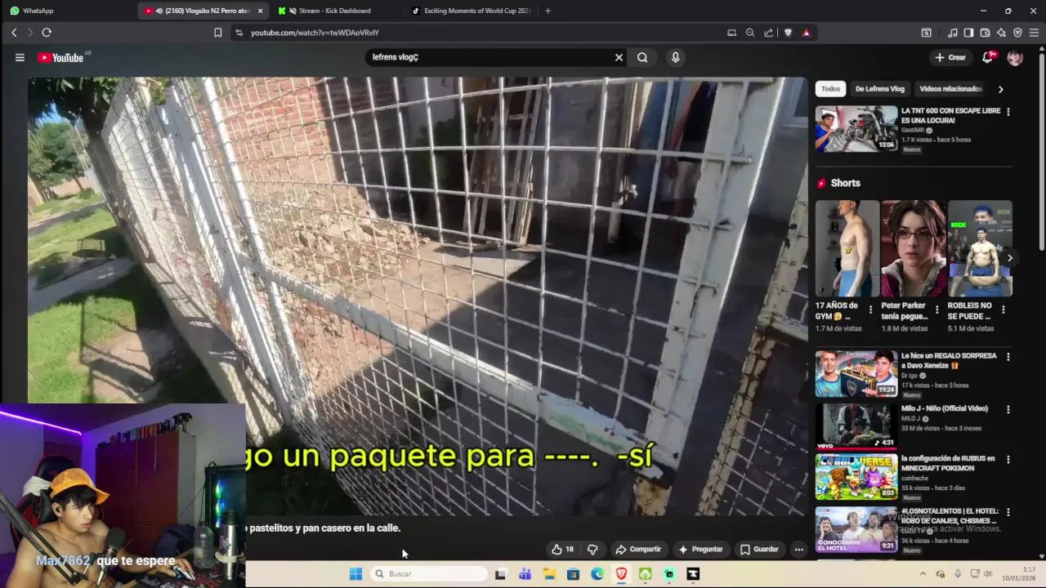Open Peter Parker short thumbnail
The height and width of the screenshot is (588, 1046).
click(x=914, y=248)
